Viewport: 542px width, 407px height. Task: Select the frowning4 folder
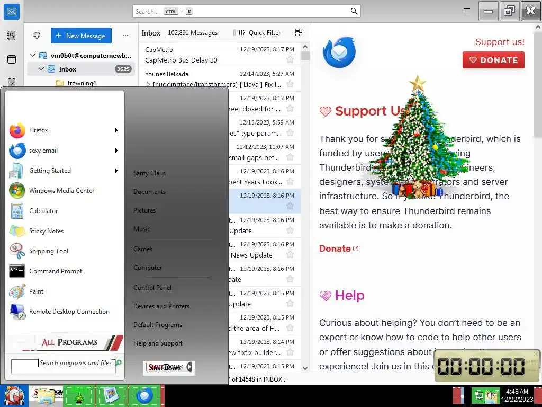click(x=81, y=83)
